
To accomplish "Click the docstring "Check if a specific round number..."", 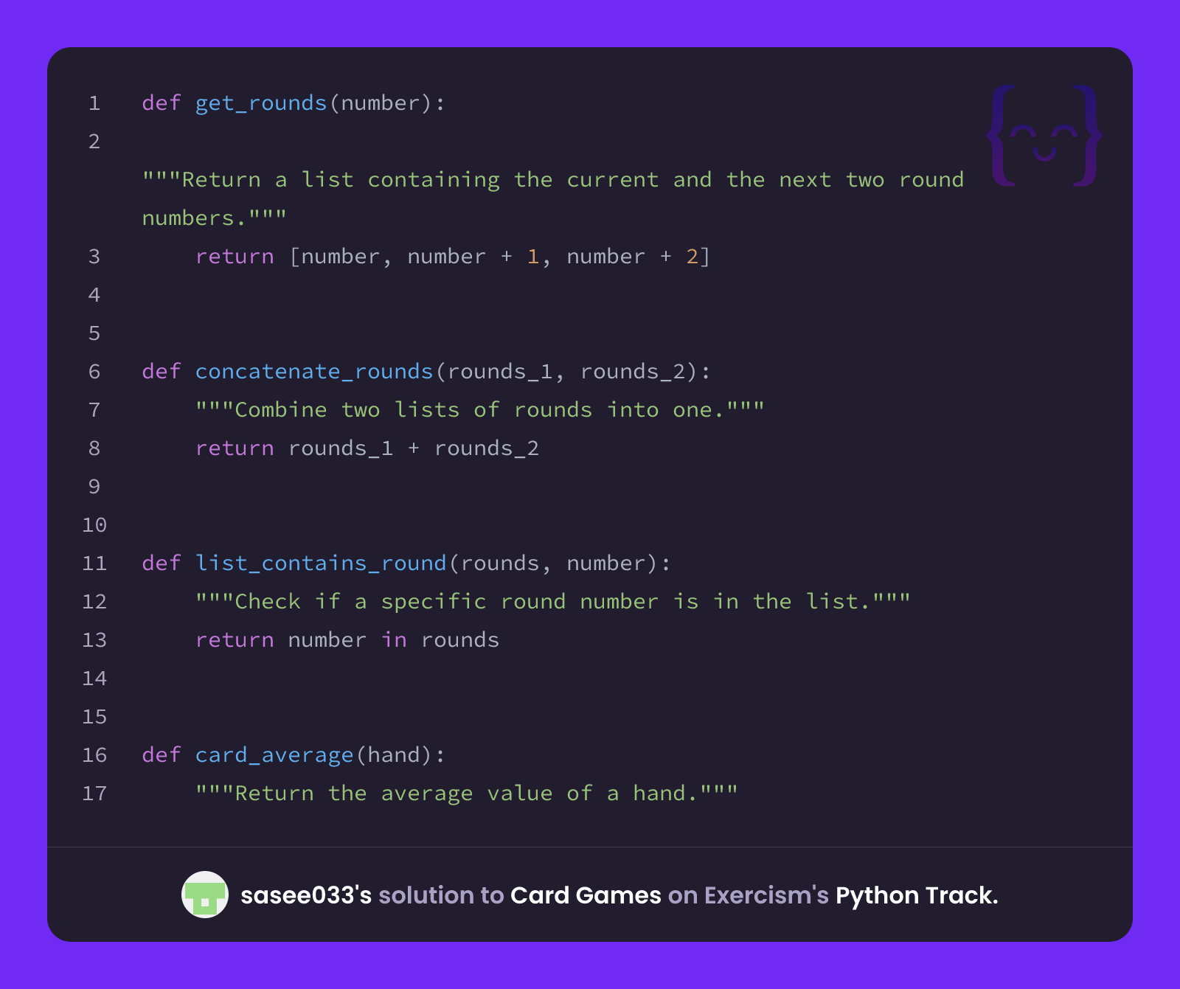I will (553, 602).
